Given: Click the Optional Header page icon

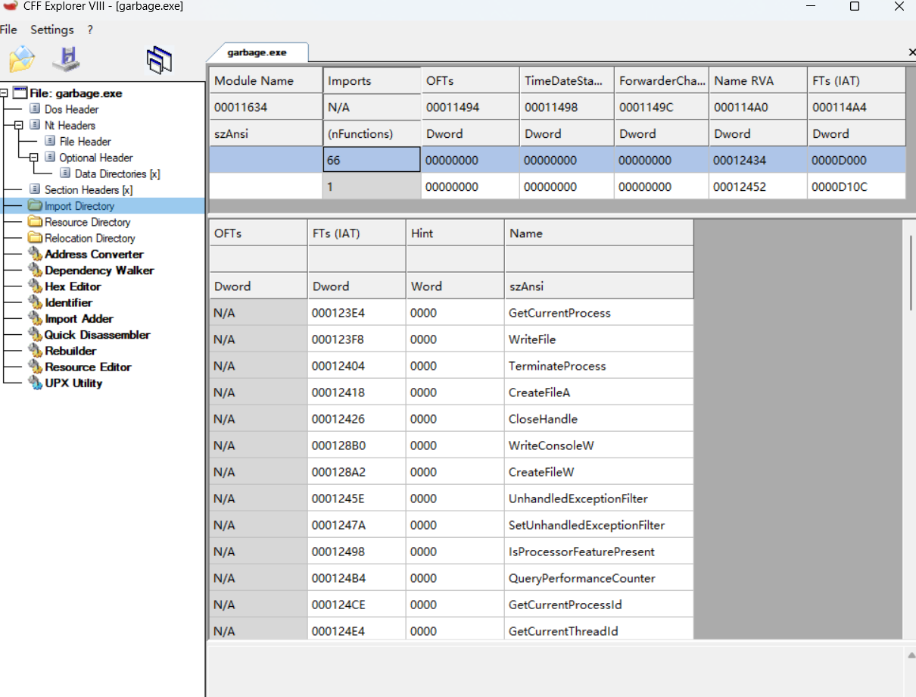Looking at the screenshot, I should coord(50,158).
